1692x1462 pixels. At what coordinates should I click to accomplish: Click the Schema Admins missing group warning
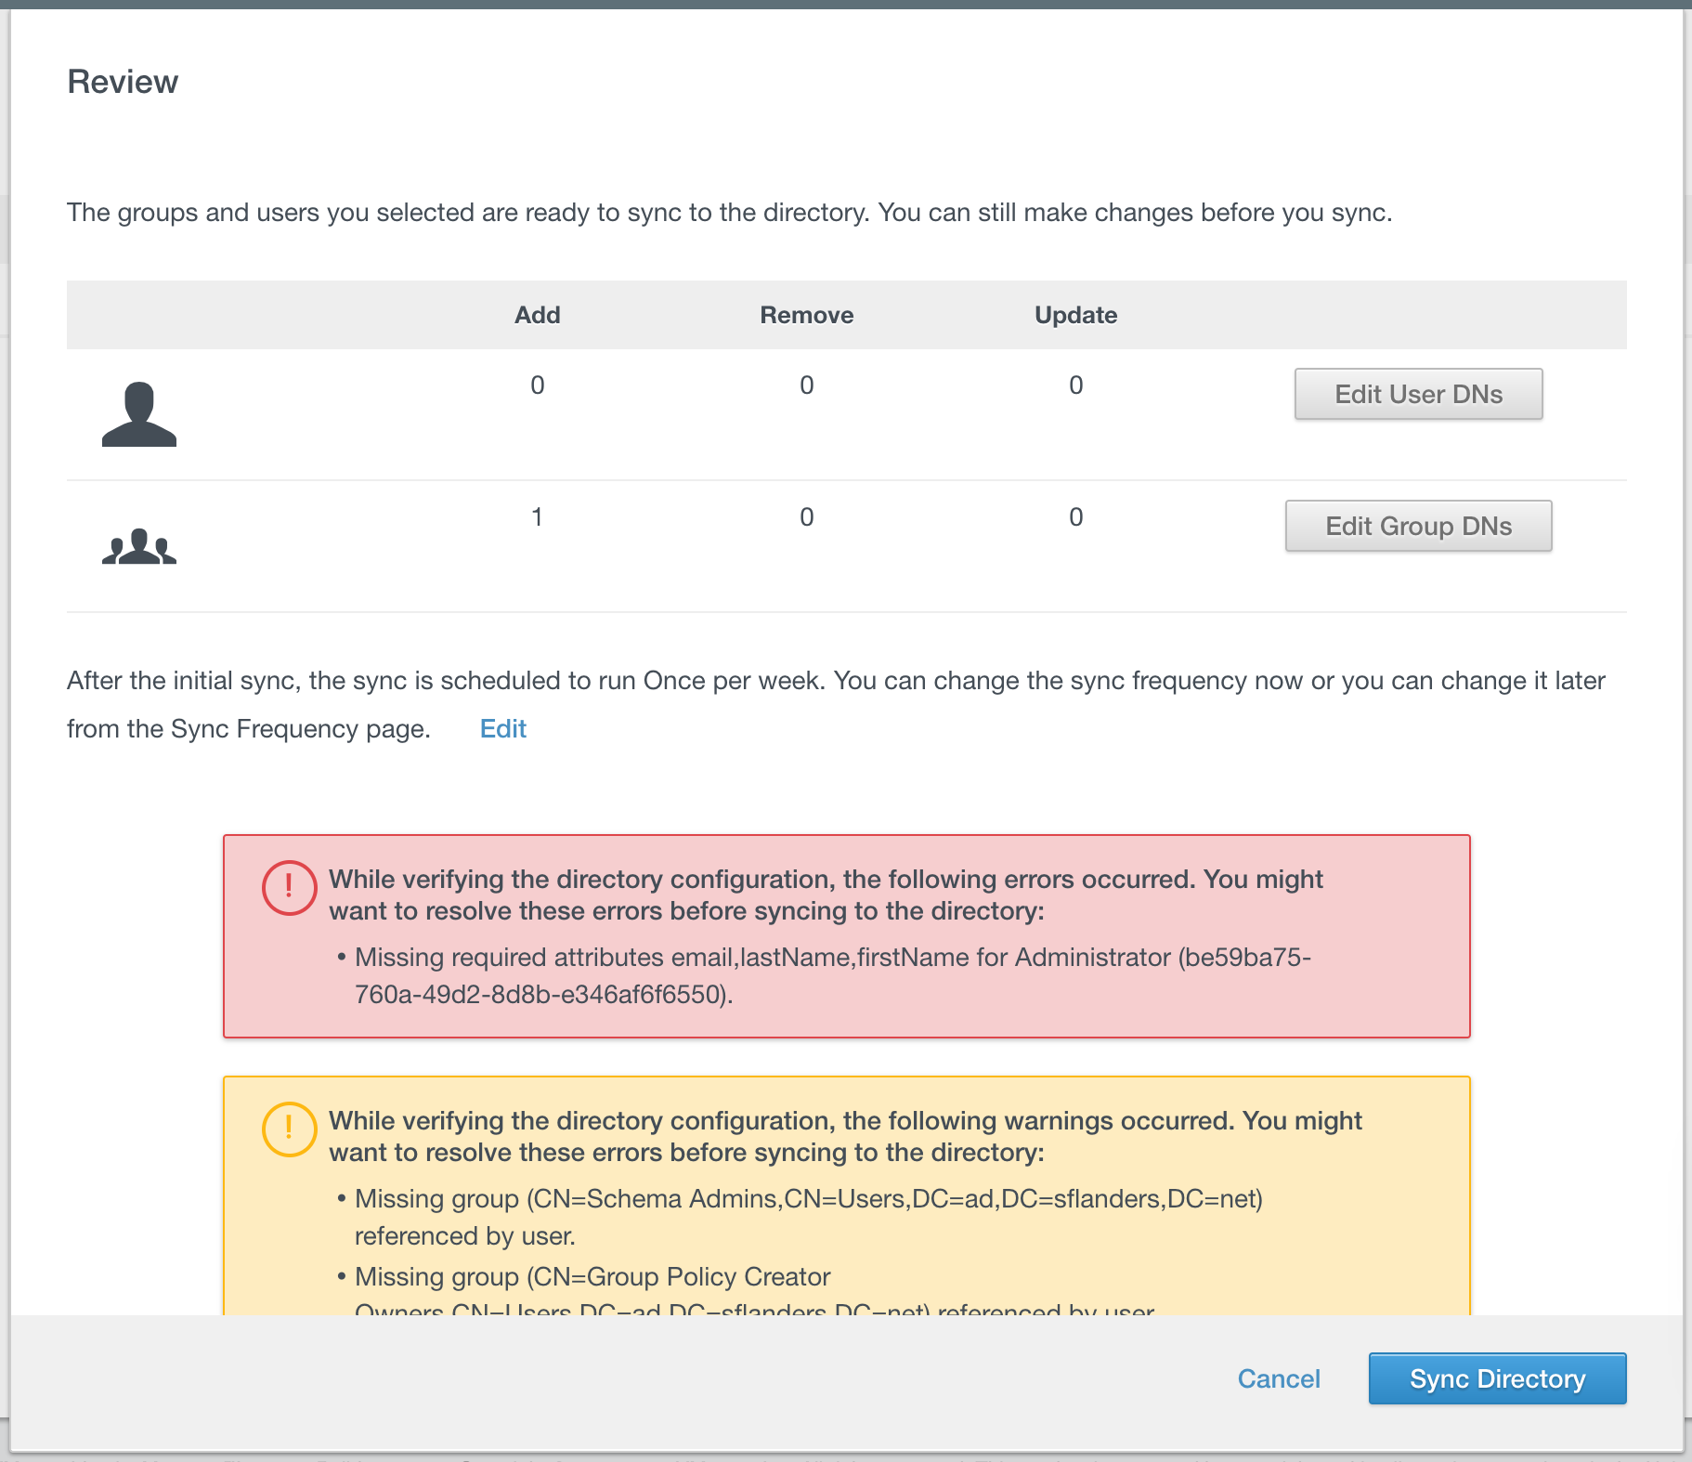click(808, 1217)
